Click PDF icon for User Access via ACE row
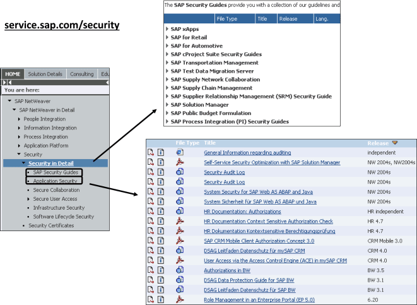Viewport: 417px width, 305px height. 180,260
